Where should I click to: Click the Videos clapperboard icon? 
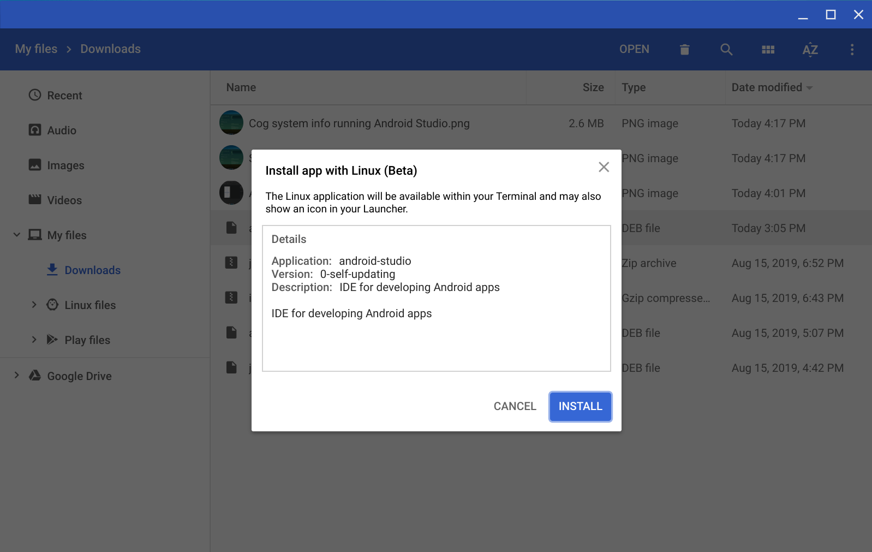coord(35,199)
